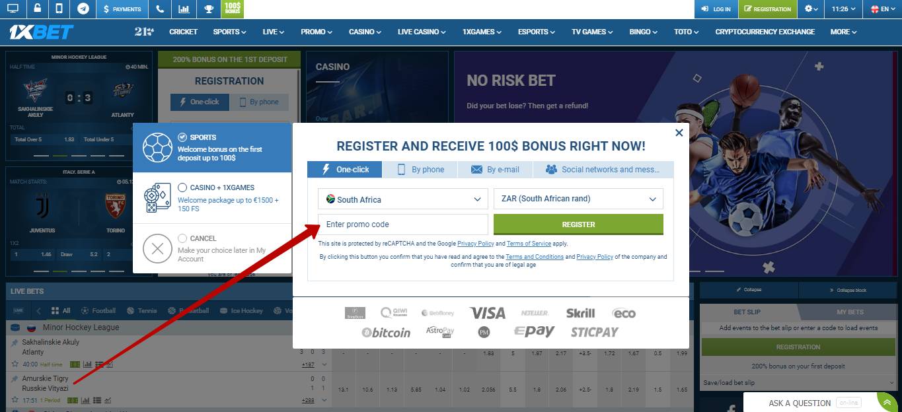Expand the ZAR currency dropdown
Screen dimensions: 902x412
pyautogui.click(x=578, y=199)
